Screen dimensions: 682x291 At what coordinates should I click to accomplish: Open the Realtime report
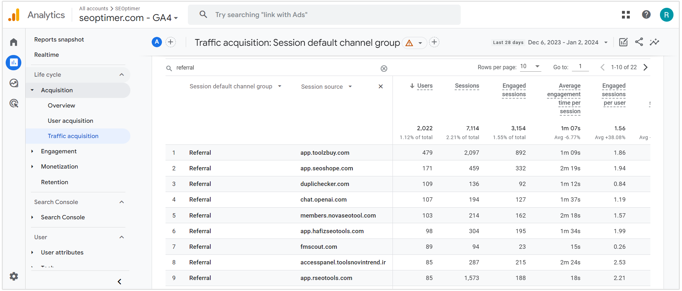[47, 55]
